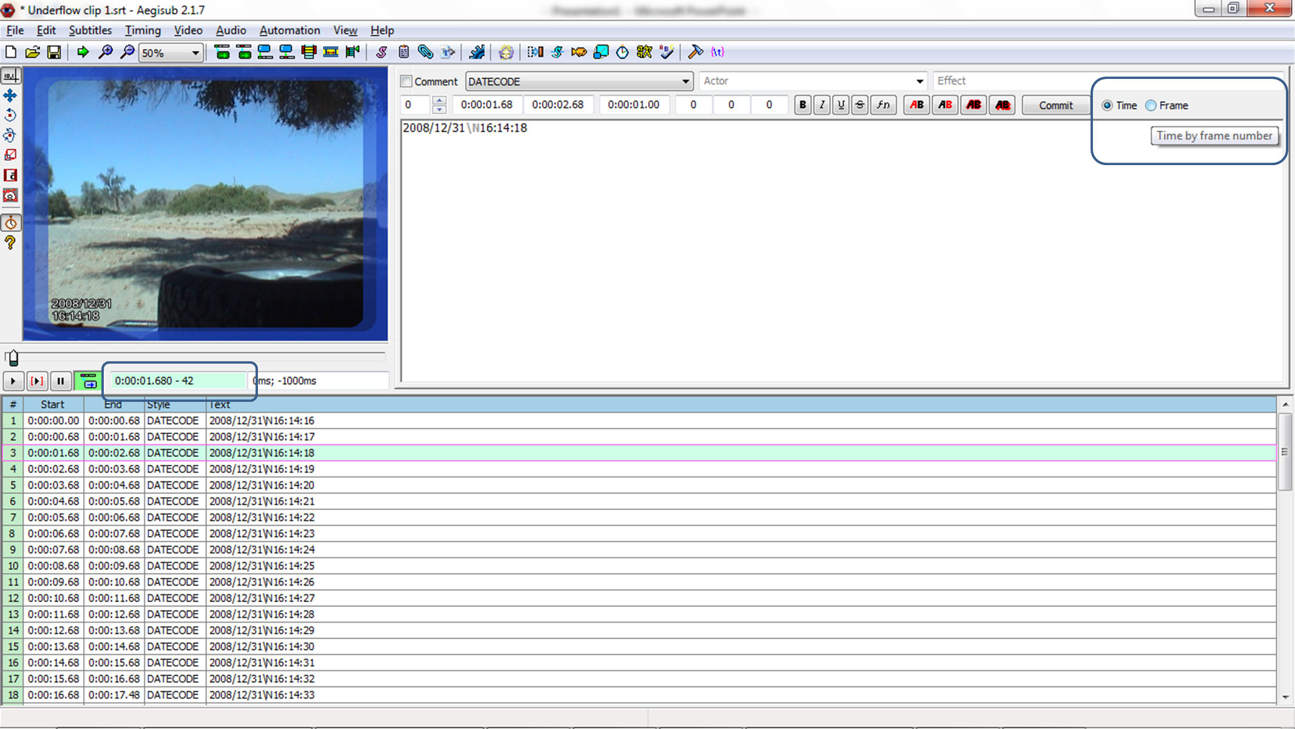The image size is (1295, 729).
Task: Zoom out the video with magnifier minus
Action: [x=127, y=52]
